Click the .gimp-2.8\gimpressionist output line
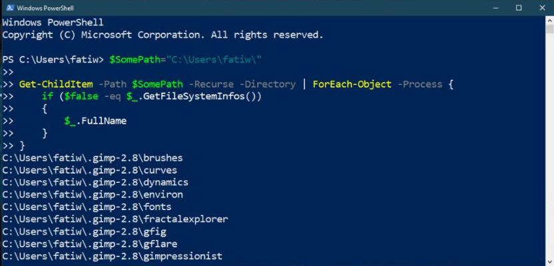 [x=113, y=256]
